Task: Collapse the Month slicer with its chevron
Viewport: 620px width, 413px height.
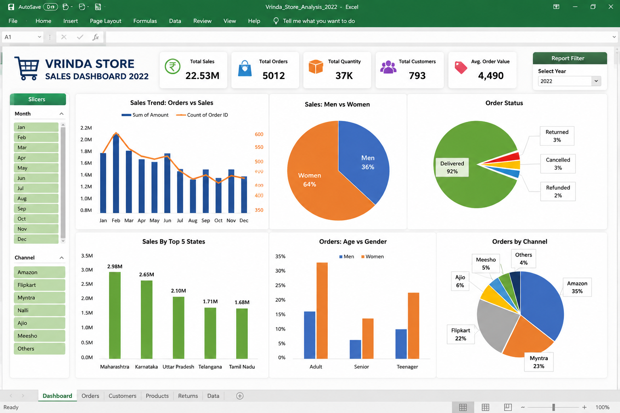Action: (x=61, y=114)
